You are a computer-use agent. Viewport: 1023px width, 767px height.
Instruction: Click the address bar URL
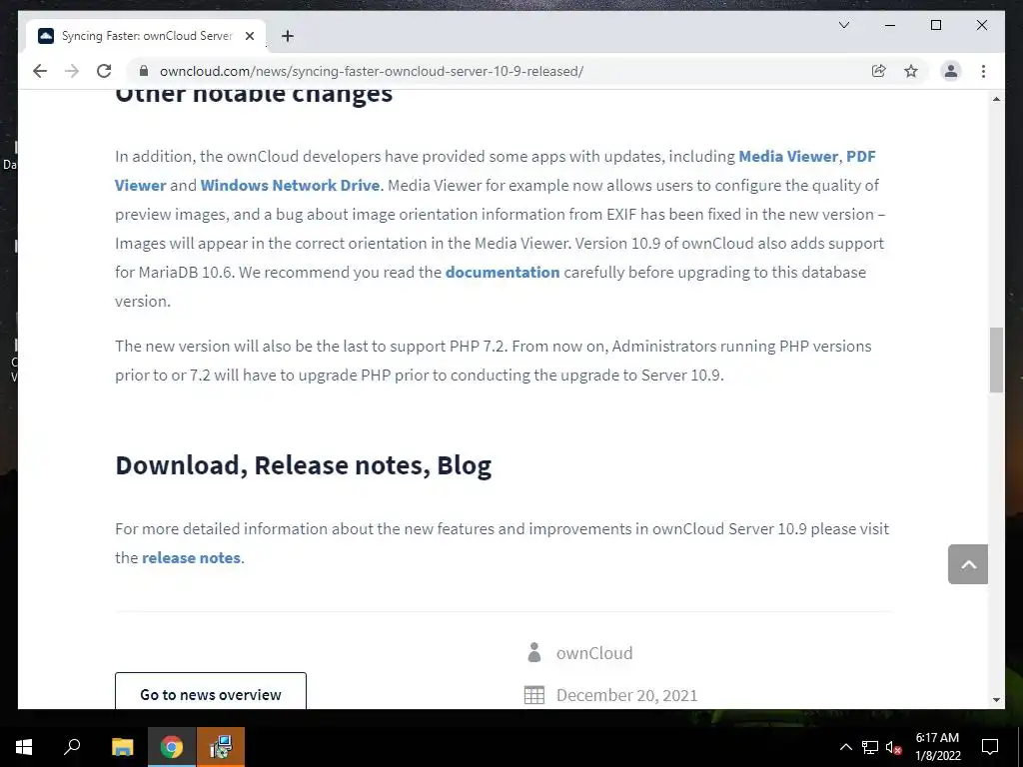click(x=372, y=71)
